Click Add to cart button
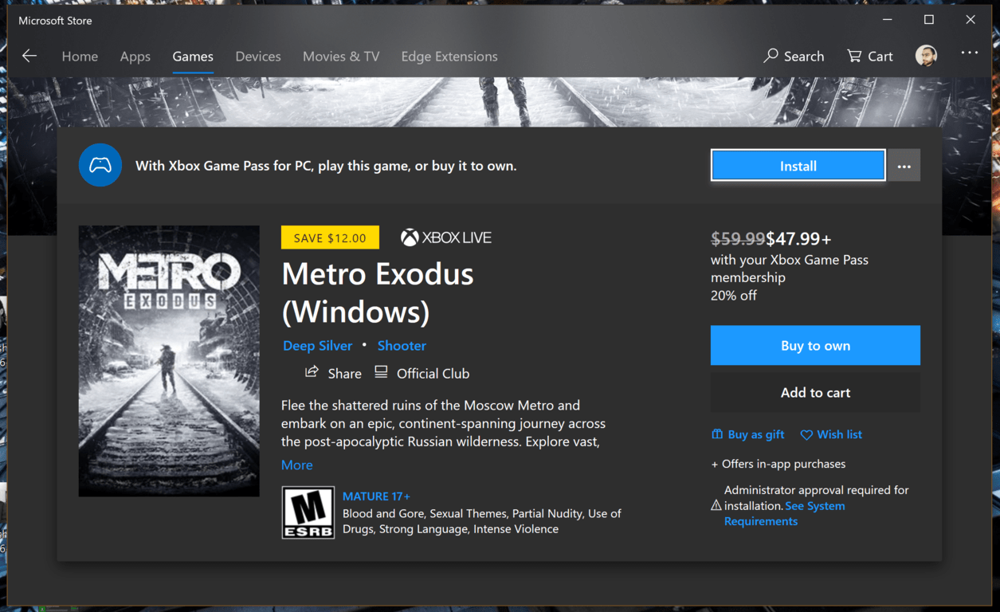The width and height of the screenshot is (1000, 612). 815,392
